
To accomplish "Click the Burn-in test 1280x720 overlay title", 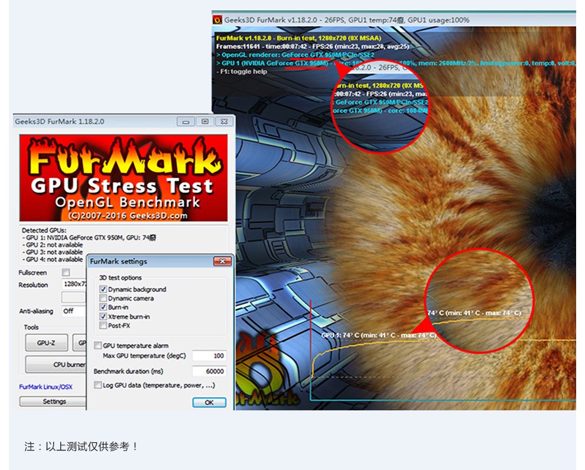I will coord(298,38).
